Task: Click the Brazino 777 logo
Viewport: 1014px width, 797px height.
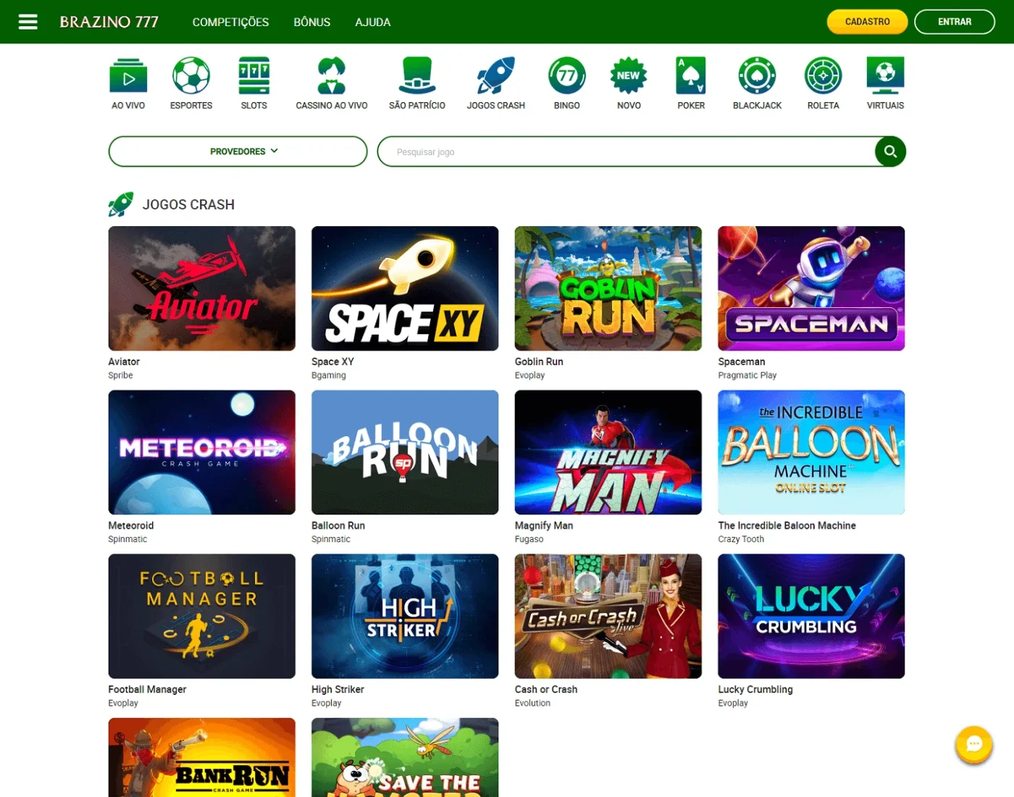Action: tap(109, 22)
